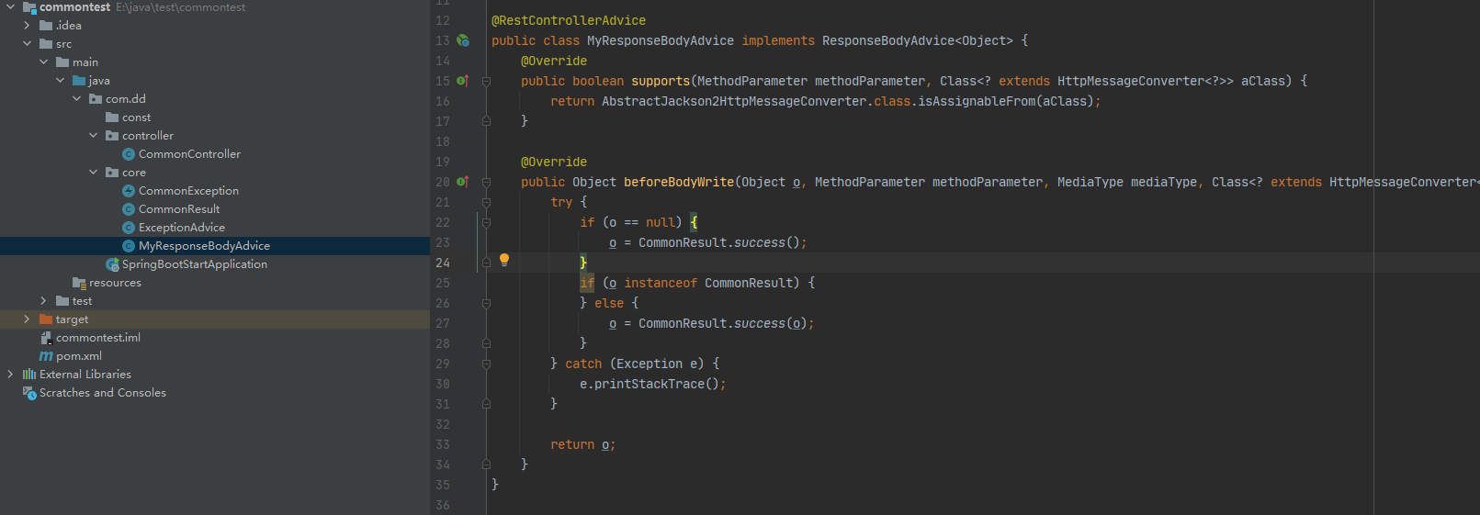Click the target folder icon
The width and height of the screenshot is (1480, 515).
46,319
